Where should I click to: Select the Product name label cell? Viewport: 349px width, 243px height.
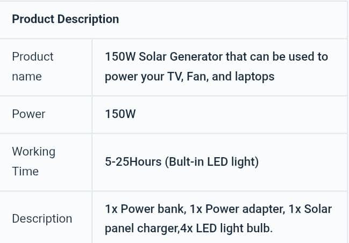point(46,67)
